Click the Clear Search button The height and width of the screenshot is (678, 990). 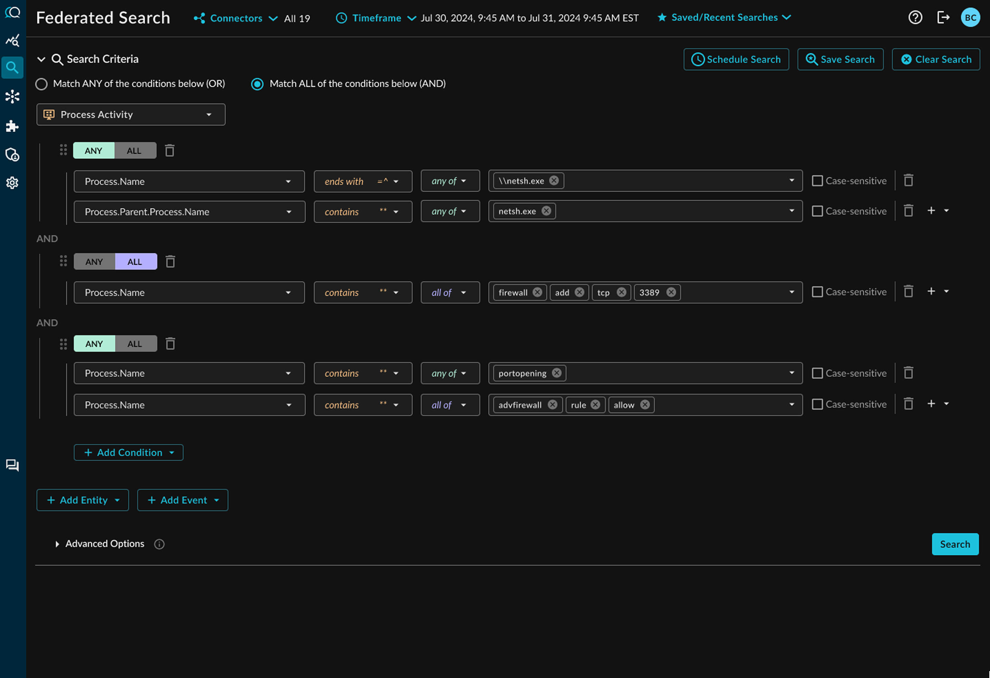[x=936, y=59]
